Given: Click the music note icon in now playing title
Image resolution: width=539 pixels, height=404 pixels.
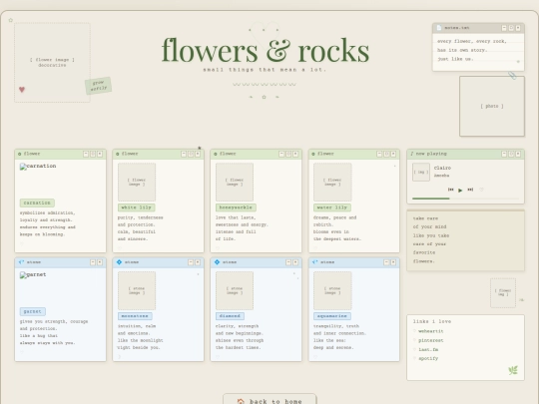Looking at the screenshot, I should click(x=412, y=154).
